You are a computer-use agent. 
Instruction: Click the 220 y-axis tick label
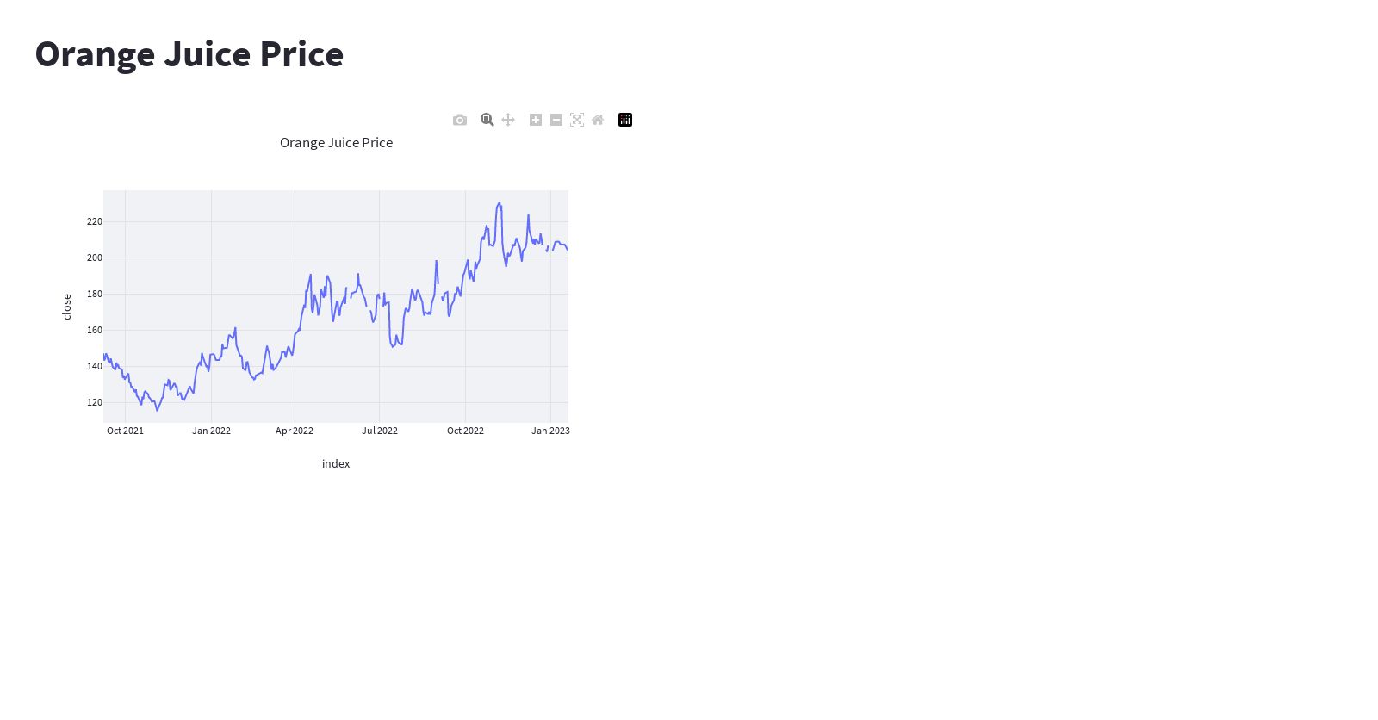[94, 221]
